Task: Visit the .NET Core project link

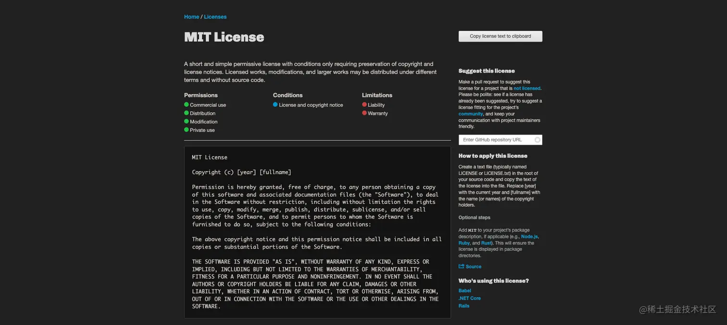Action: (x=469, y=299)
